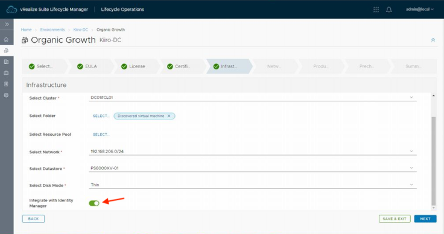Click SELECT link for folder
Image resolution: width=444 pixels, height=234 pixels.
[x=101, y=116]
